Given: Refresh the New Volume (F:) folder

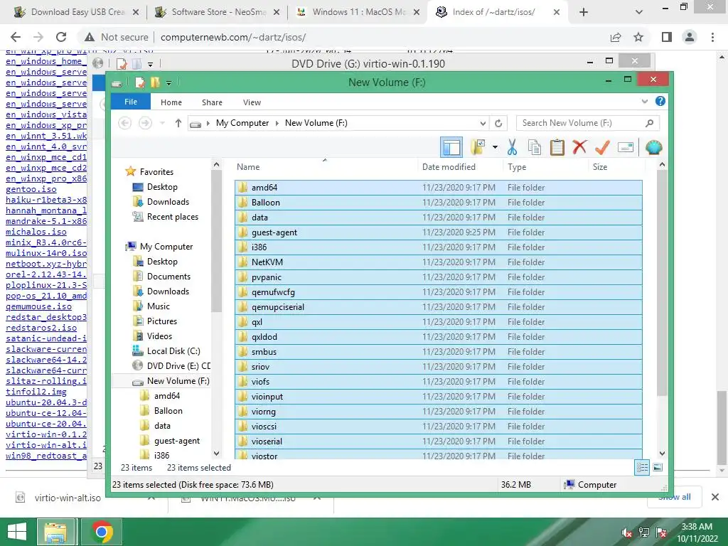Looking at the screenshot, I should click(x=498, y=123).
